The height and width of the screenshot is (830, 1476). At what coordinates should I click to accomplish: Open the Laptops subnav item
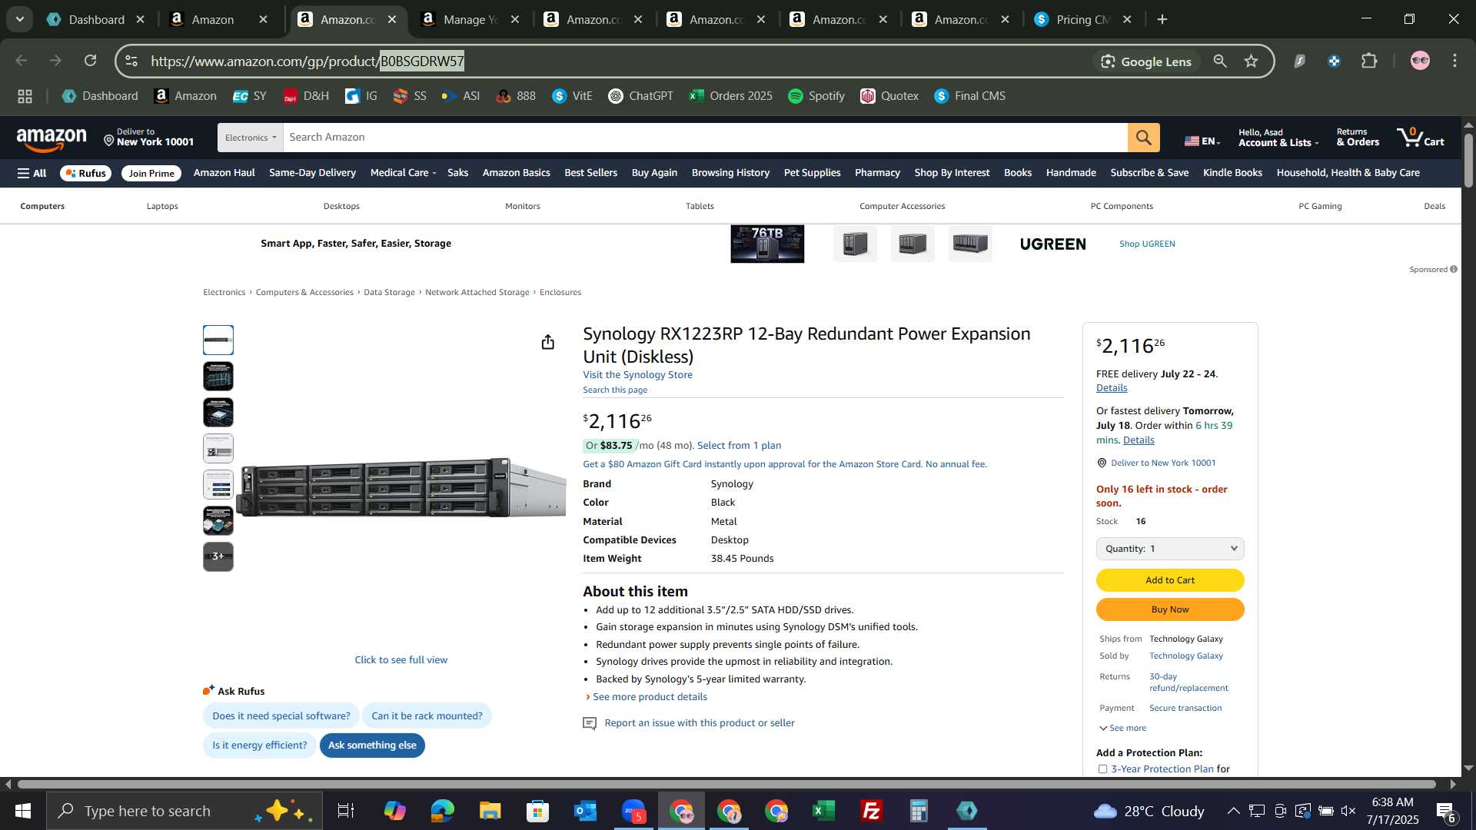(x=162, y=206)
